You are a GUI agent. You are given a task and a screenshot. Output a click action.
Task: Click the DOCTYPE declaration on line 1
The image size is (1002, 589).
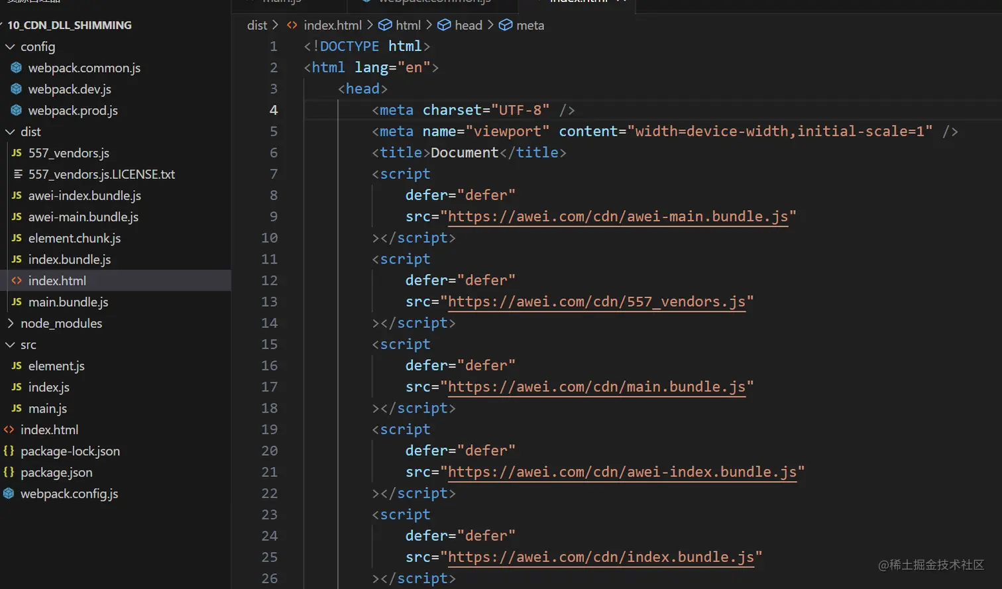tap(367, 46)
